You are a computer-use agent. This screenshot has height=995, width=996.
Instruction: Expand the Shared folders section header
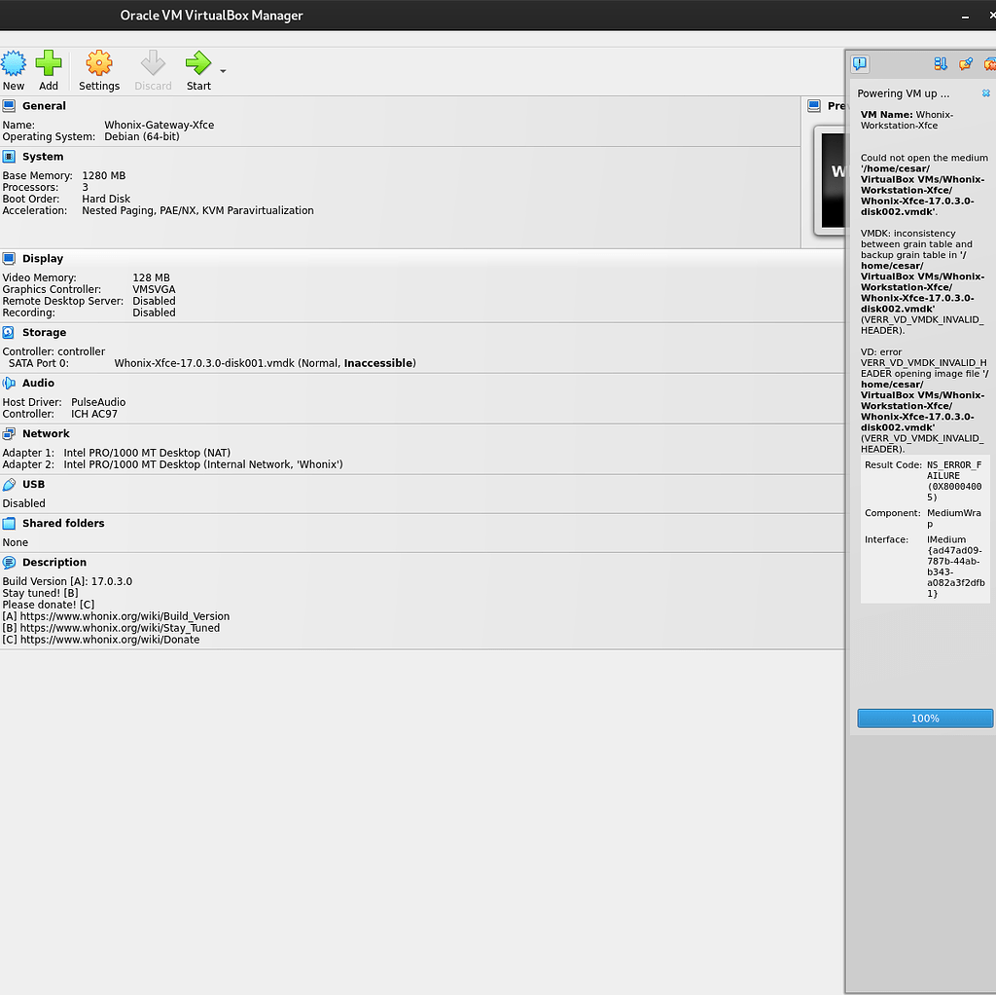point(61,523)
